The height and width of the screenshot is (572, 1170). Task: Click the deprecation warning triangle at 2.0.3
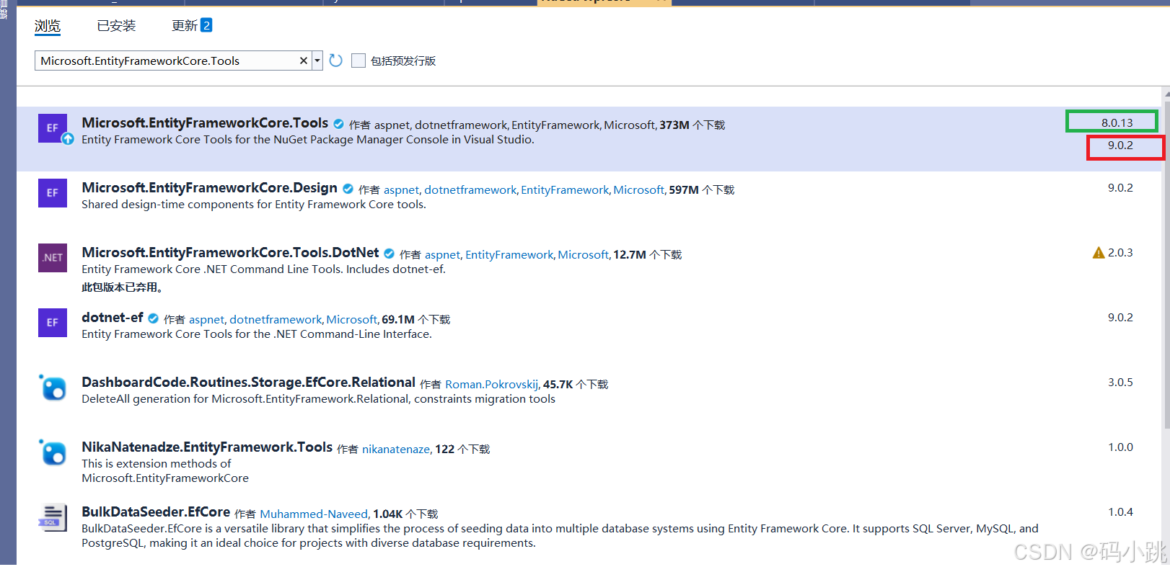click(x=1099, y=253)
